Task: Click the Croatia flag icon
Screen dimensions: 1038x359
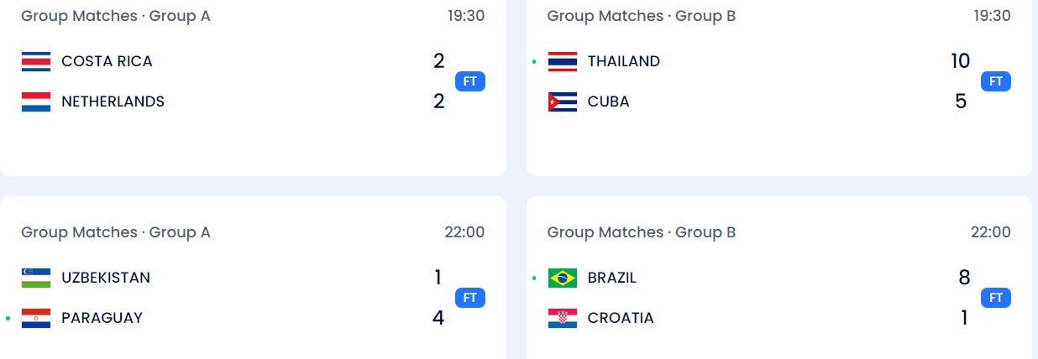Action: (563, 318)
